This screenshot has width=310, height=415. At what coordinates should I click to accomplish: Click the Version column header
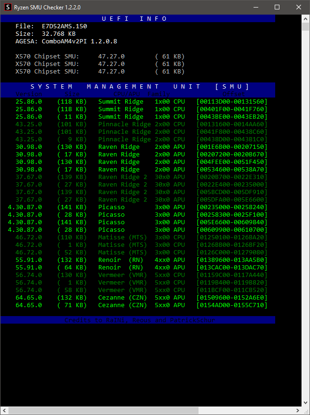click(29, 94)
